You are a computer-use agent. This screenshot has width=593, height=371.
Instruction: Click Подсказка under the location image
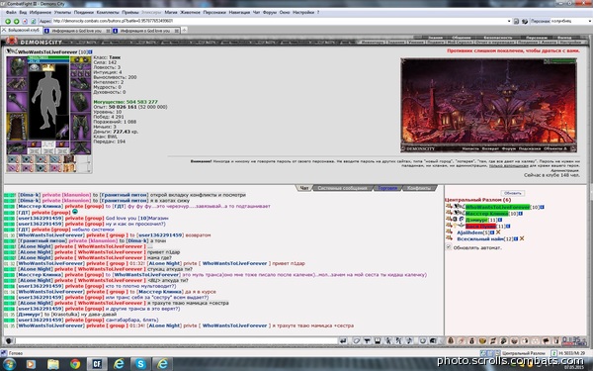[530, 148]
